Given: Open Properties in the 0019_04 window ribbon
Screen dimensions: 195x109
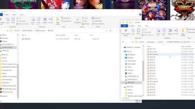Looking at the screenshot, I should tap(78, 21).
